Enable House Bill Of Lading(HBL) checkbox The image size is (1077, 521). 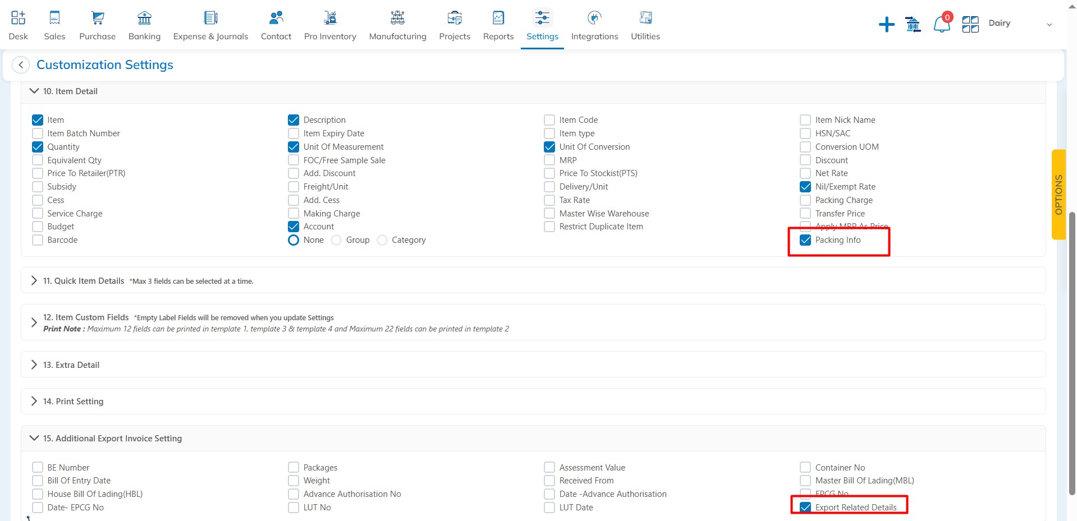[38, 494]
